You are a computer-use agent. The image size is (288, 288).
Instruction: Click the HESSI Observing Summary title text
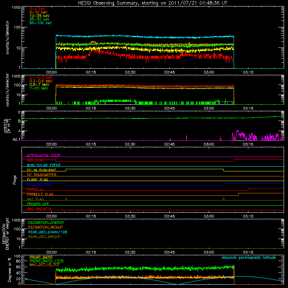(153, 3)
